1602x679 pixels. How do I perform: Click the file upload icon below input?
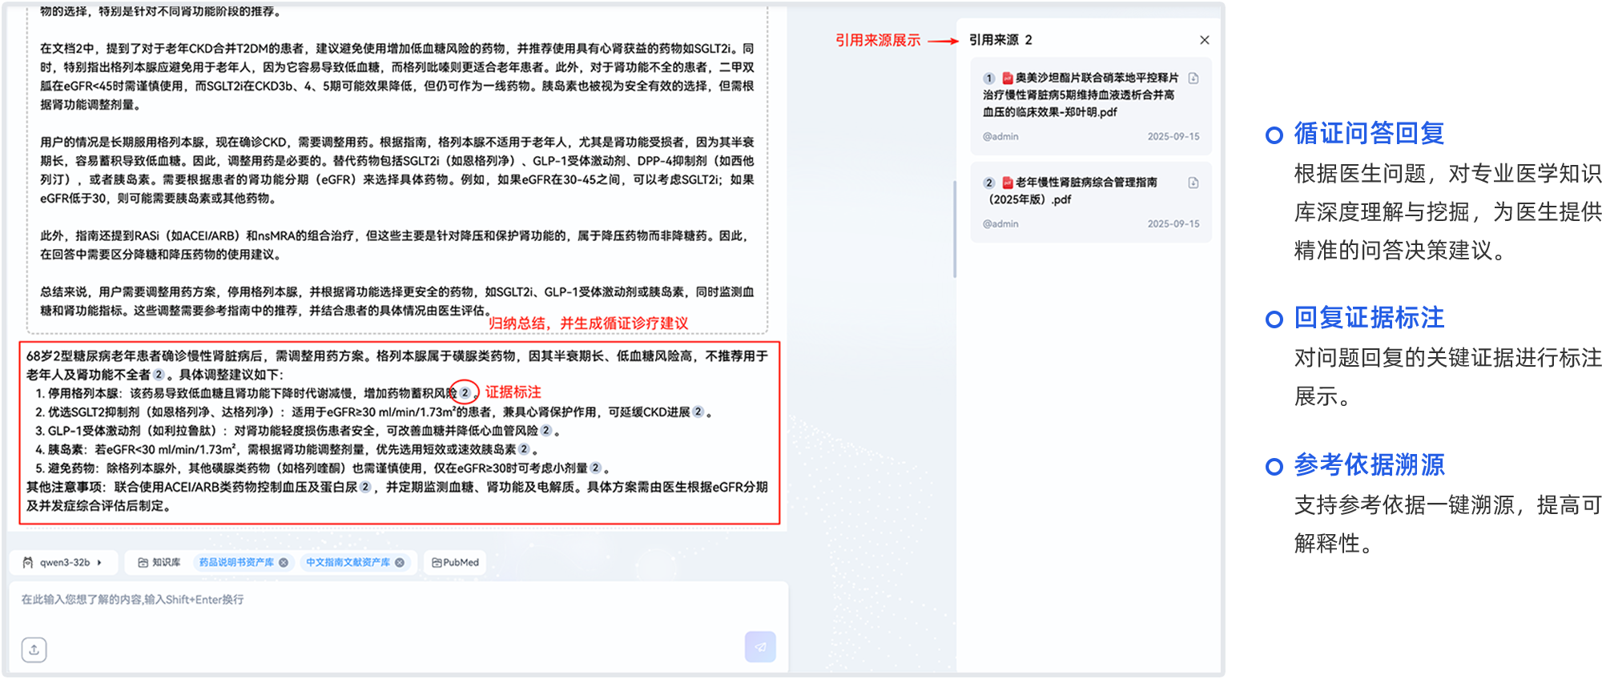point(34,649)
